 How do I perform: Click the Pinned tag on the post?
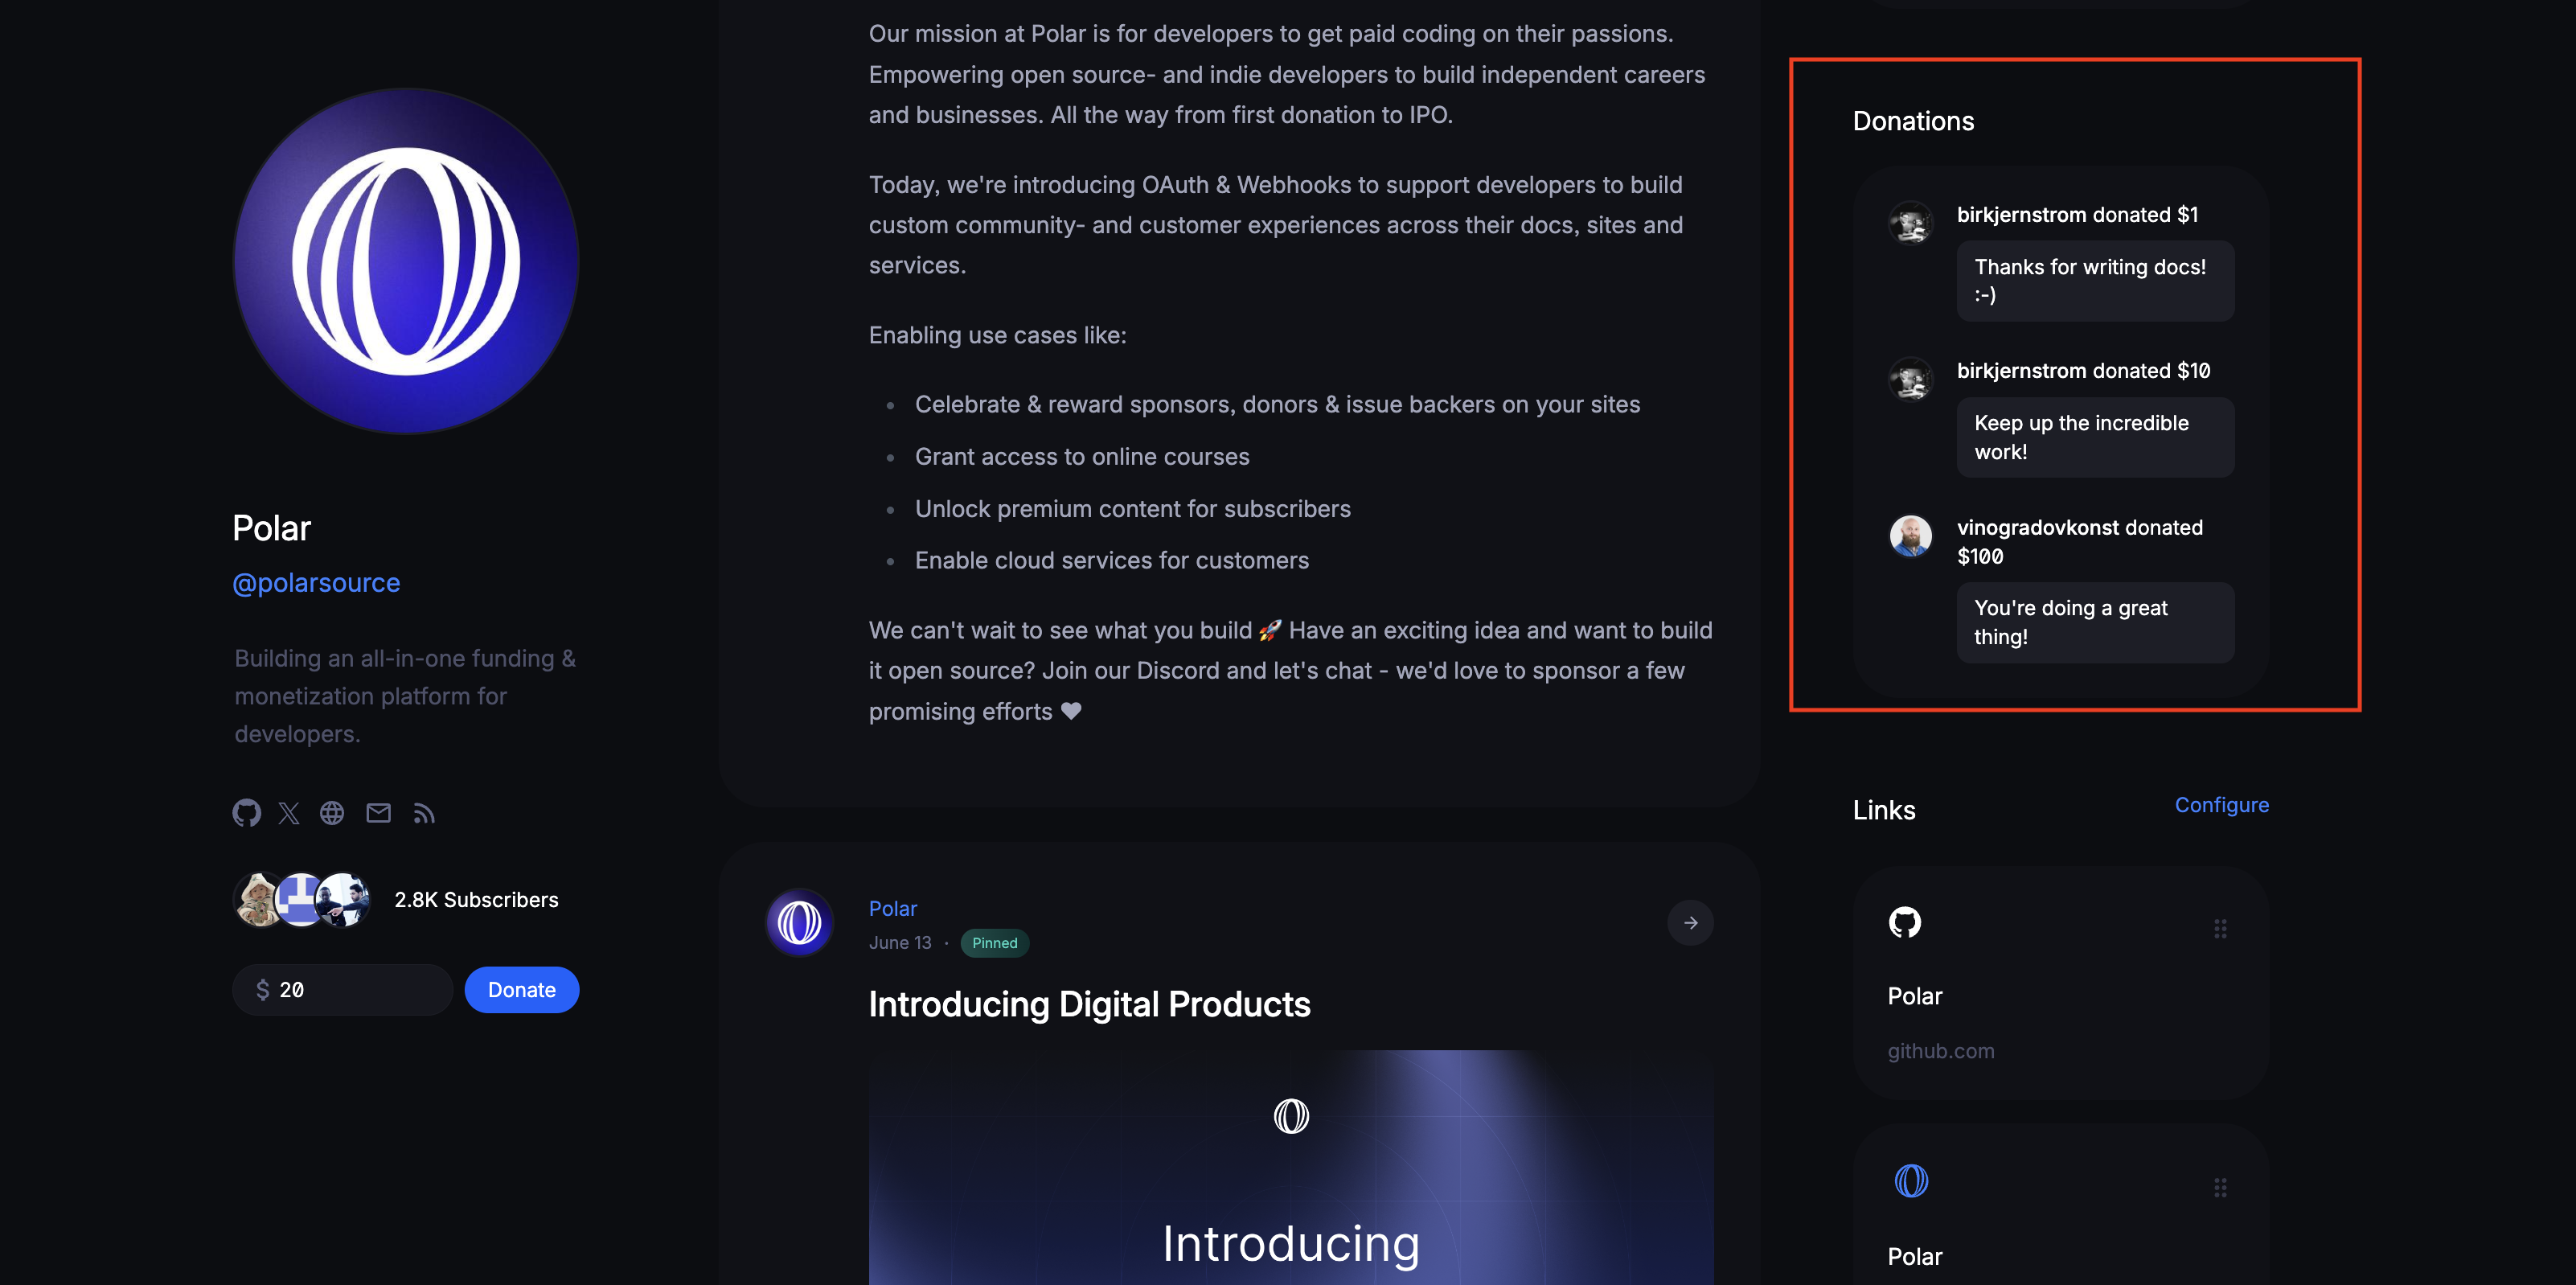coord(992,942)
